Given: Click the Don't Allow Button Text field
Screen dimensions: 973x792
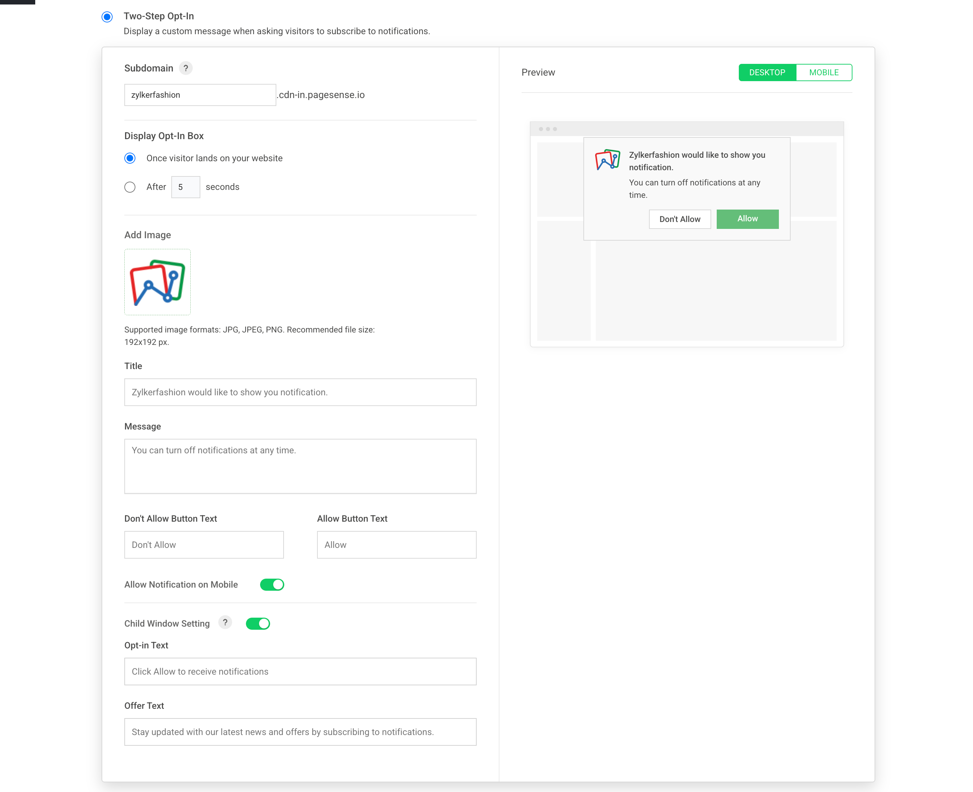Looking at the screenshot, I should pos(203,545).
